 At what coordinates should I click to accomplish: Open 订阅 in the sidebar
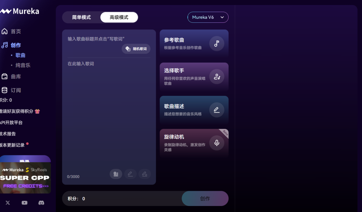16,90
